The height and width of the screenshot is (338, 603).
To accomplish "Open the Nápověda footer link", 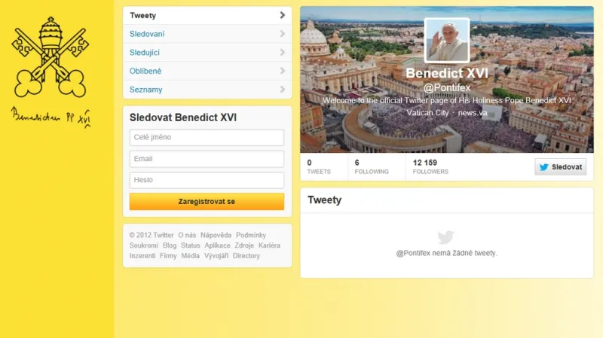I will pyautogui.click(x=216, y=235).
